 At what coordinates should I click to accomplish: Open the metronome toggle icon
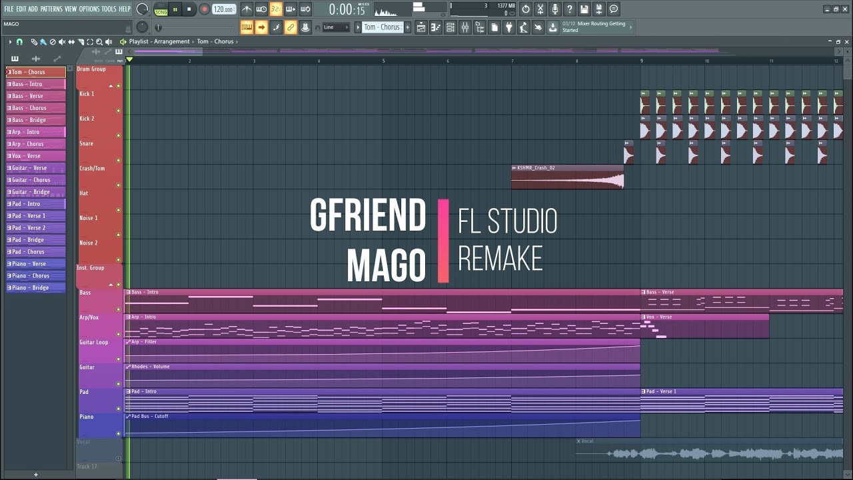click(x=247, y=9)
